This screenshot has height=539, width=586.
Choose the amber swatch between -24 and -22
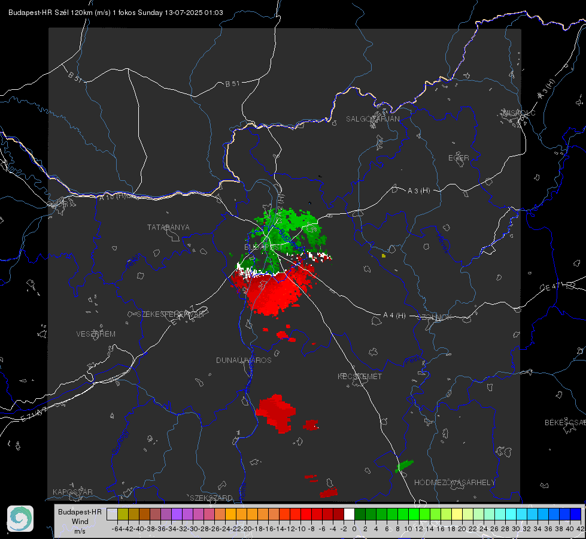click(231, 514)
